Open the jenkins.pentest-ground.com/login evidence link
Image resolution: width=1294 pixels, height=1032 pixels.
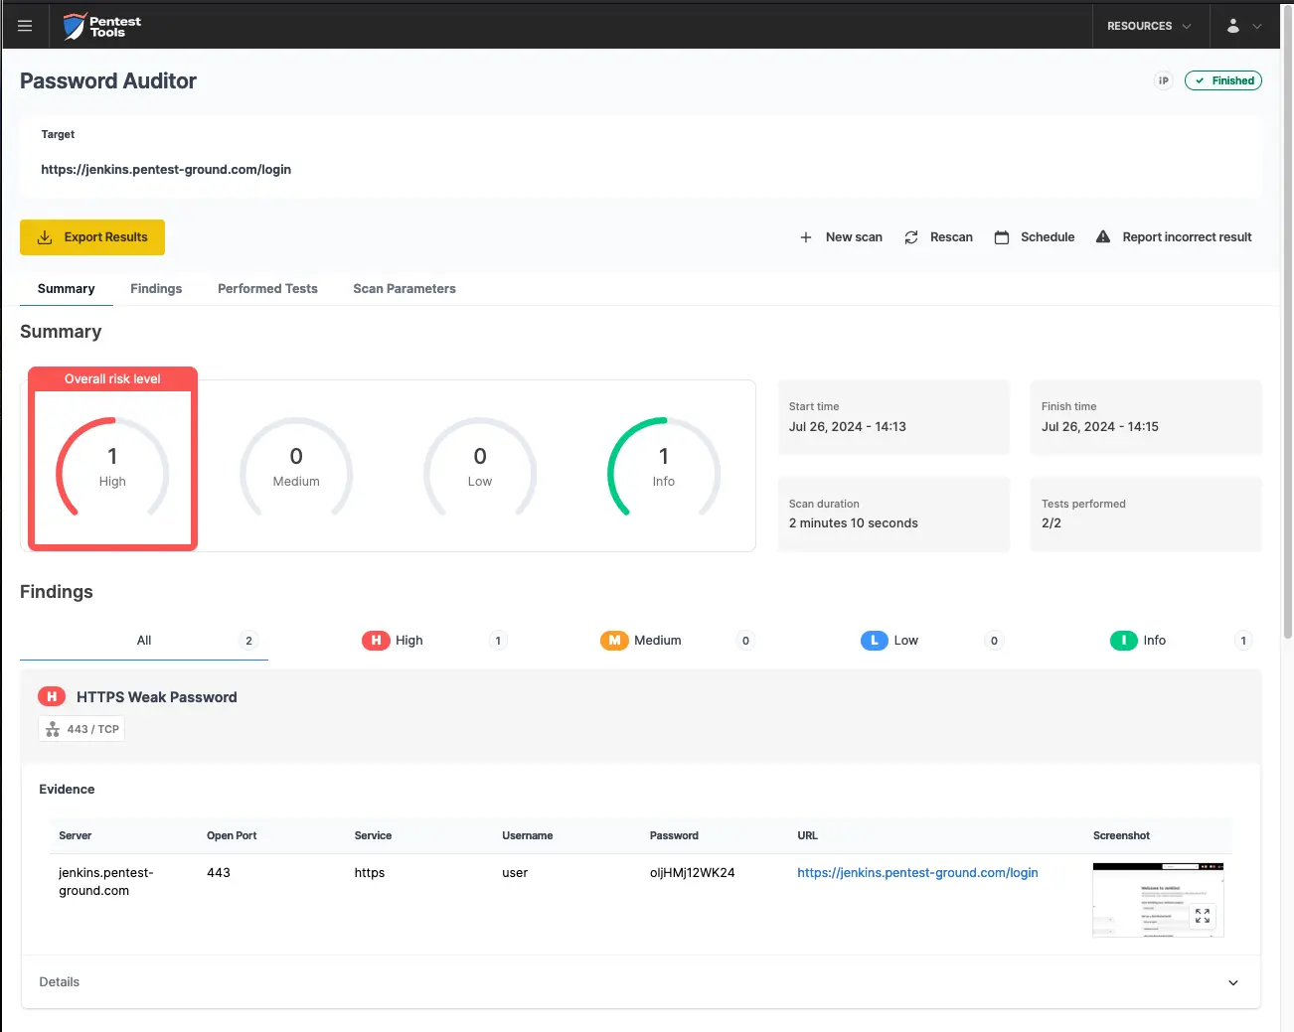point(917,873)
